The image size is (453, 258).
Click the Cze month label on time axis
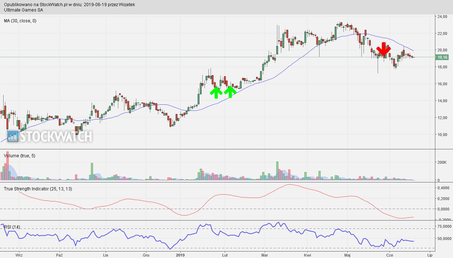click(389, 255)
